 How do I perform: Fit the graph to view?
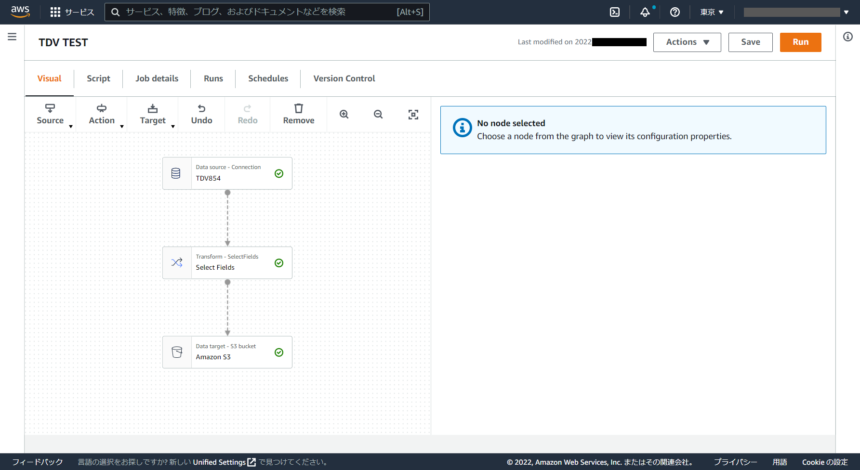point(413,115)
